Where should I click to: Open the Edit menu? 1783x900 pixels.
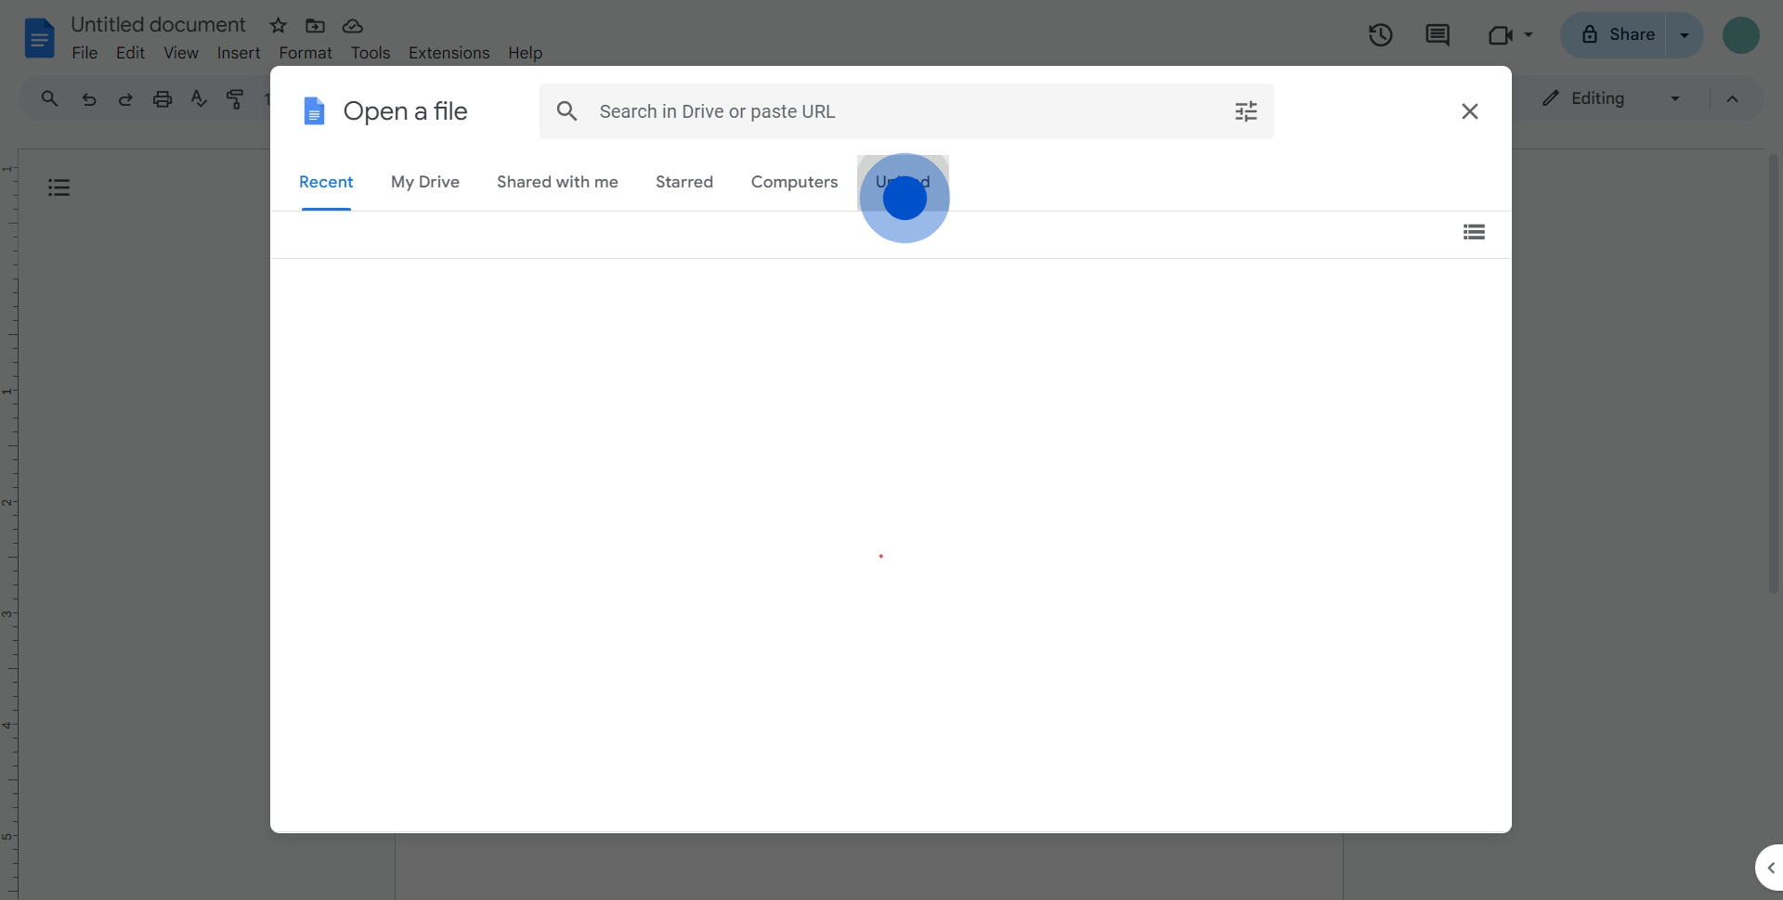[x=130, y=53]
